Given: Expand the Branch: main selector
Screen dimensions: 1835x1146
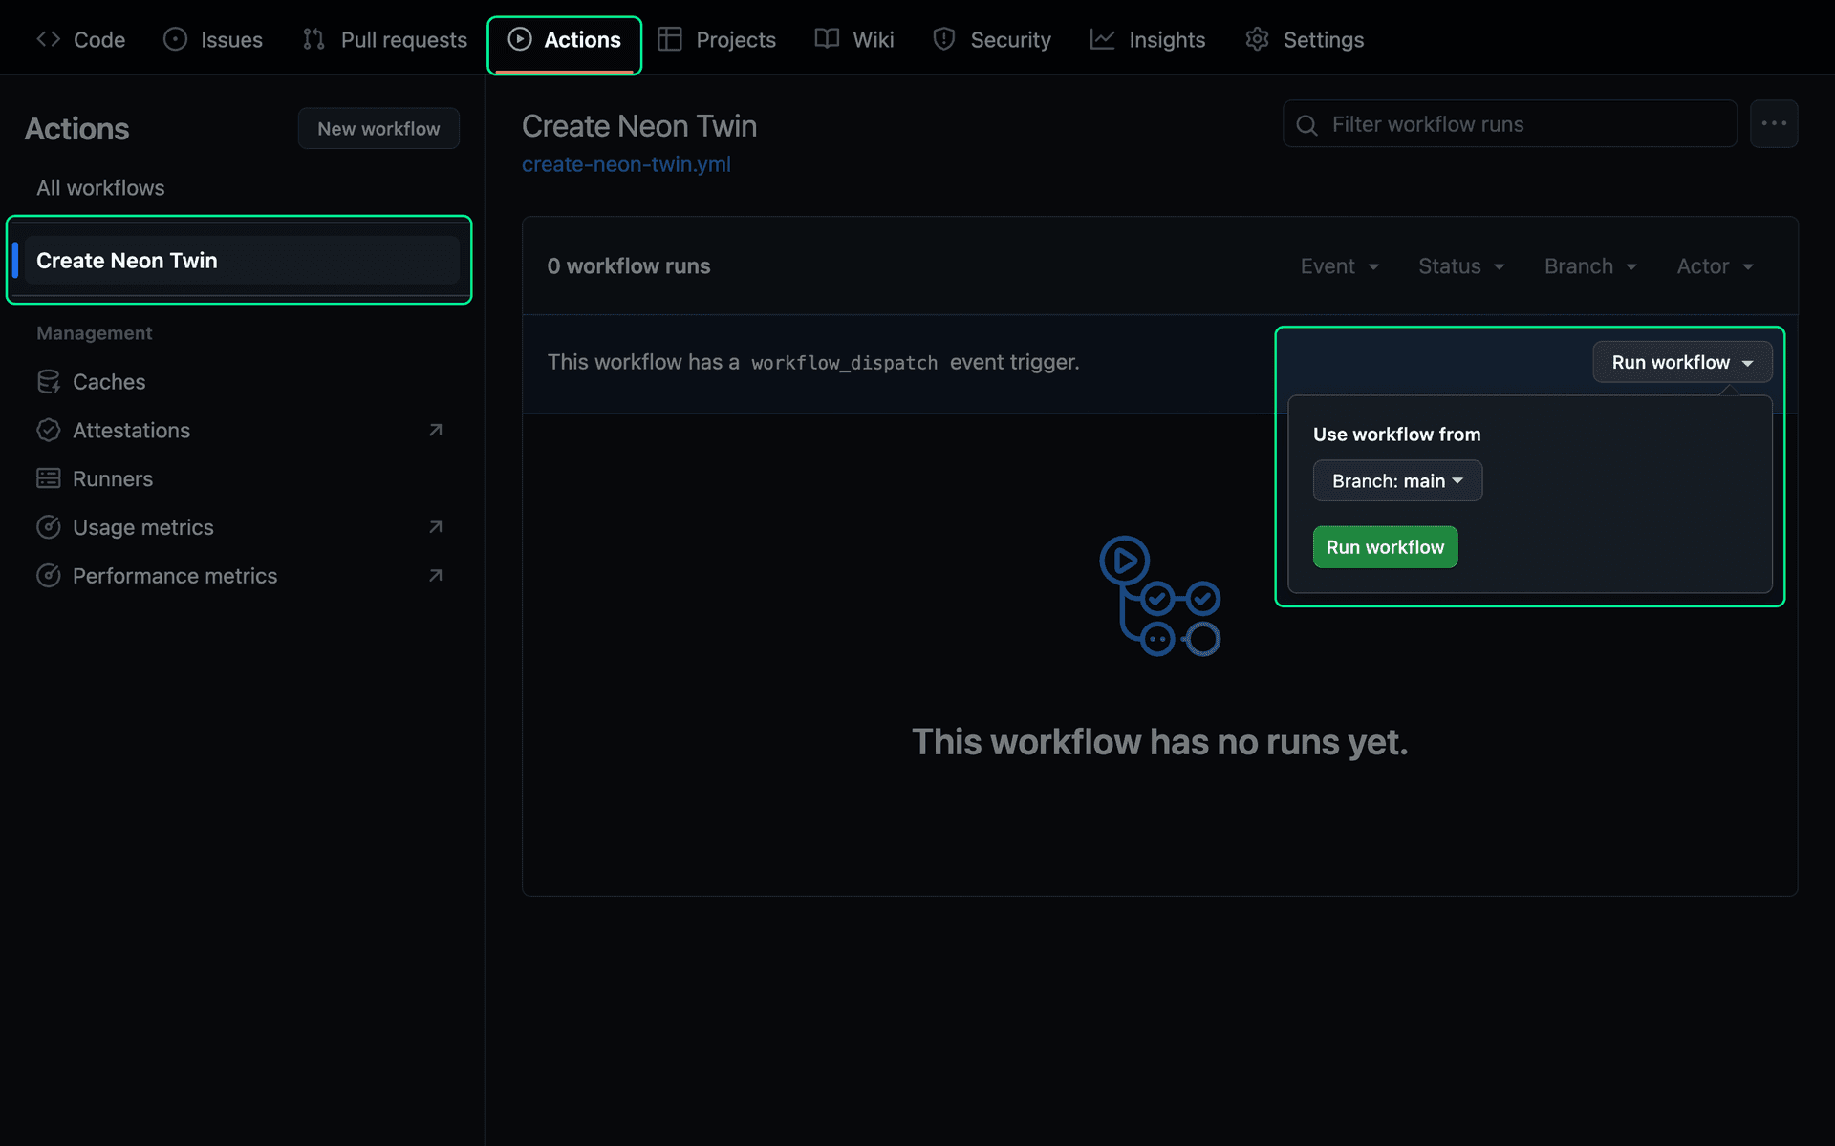Looking at the screenshot, I should pyautogui.click(x=1396, y=480).
